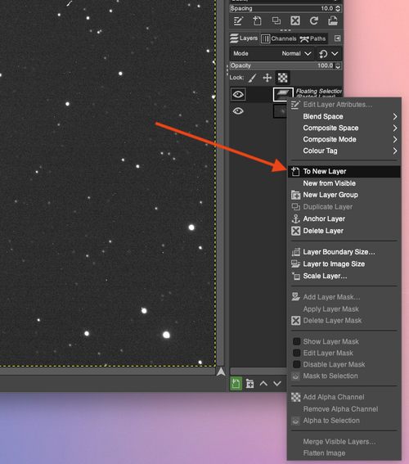Click the duplicate brush icon
409x464 pixels.
(x=276, y=20)
